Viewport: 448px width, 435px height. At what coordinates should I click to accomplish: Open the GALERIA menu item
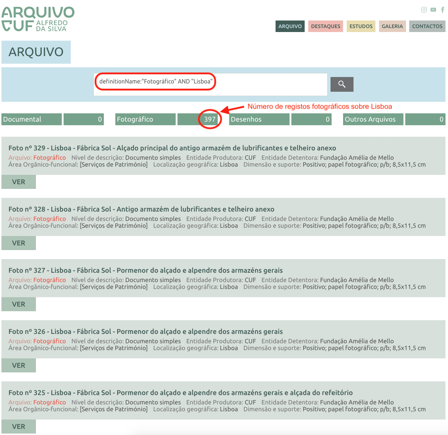(392, 26)
